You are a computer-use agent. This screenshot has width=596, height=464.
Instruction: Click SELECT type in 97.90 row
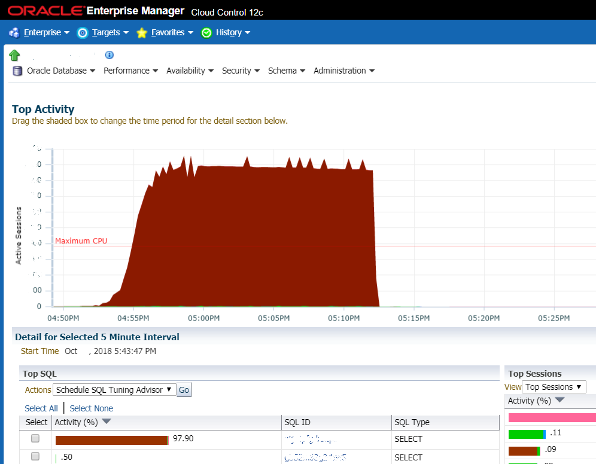tap(408, 439)
